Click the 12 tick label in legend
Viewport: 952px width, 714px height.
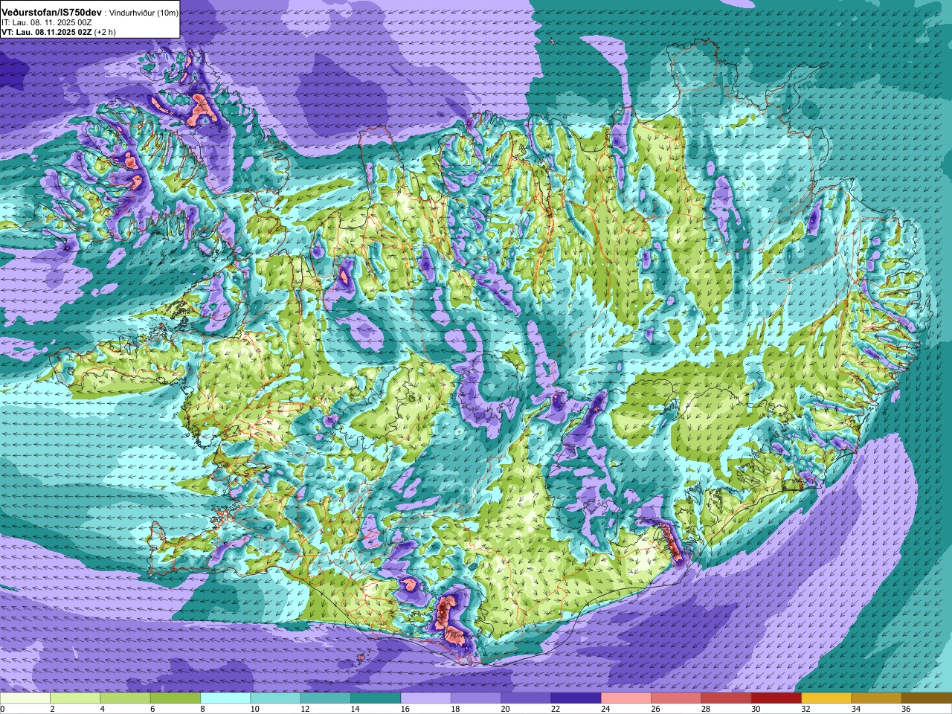coord(304,709)
